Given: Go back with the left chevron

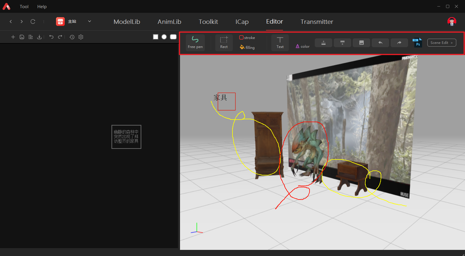Looking at the screenshot, I should [x=11, y=22].
